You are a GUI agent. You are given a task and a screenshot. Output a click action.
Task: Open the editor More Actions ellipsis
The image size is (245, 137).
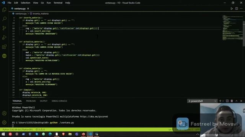242,8
